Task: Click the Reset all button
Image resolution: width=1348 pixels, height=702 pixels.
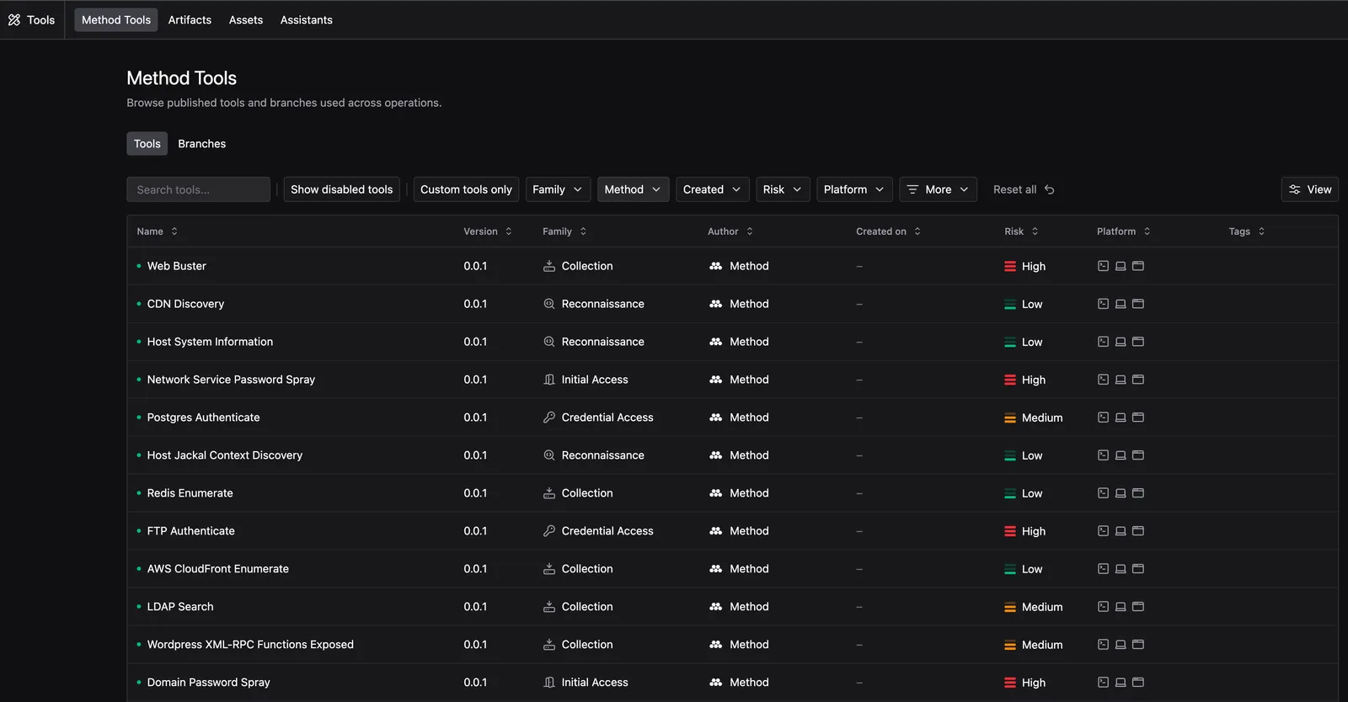Action: coord(1024,189)
